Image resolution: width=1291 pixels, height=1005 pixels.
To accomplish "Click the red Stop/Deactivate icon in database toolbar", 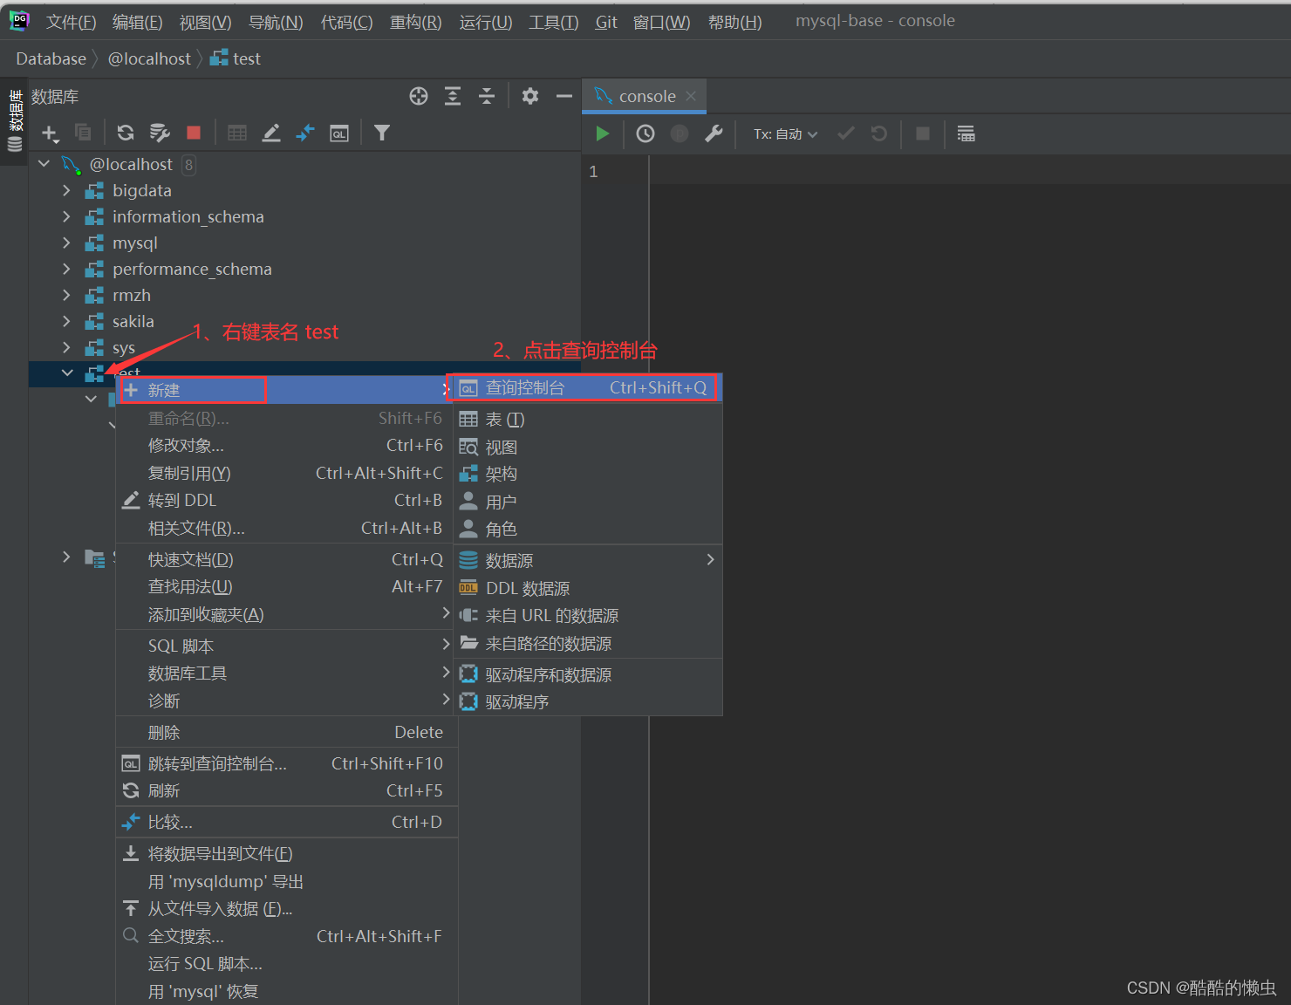I will coord(194,133).
